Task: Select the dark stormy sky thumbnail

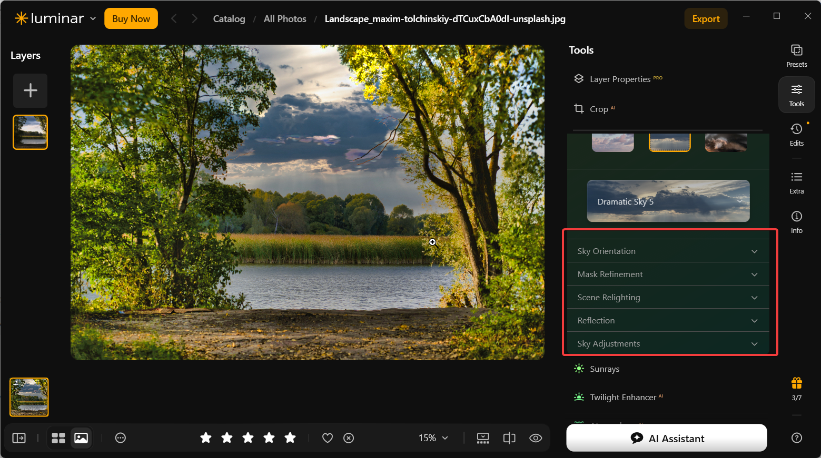Action: coord(726,143)
